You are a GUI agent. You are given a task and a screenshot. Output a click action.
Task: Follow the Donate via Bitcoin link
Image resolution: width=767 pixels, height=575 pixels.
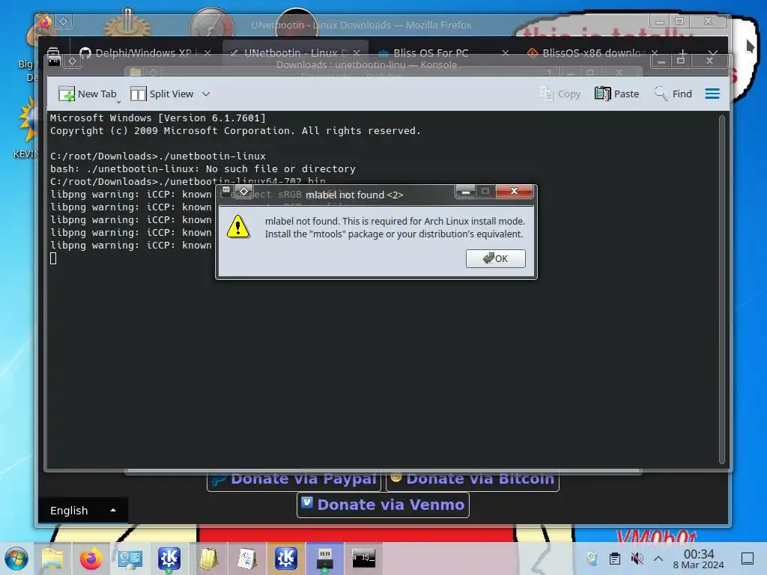click(x=473, y=478)
